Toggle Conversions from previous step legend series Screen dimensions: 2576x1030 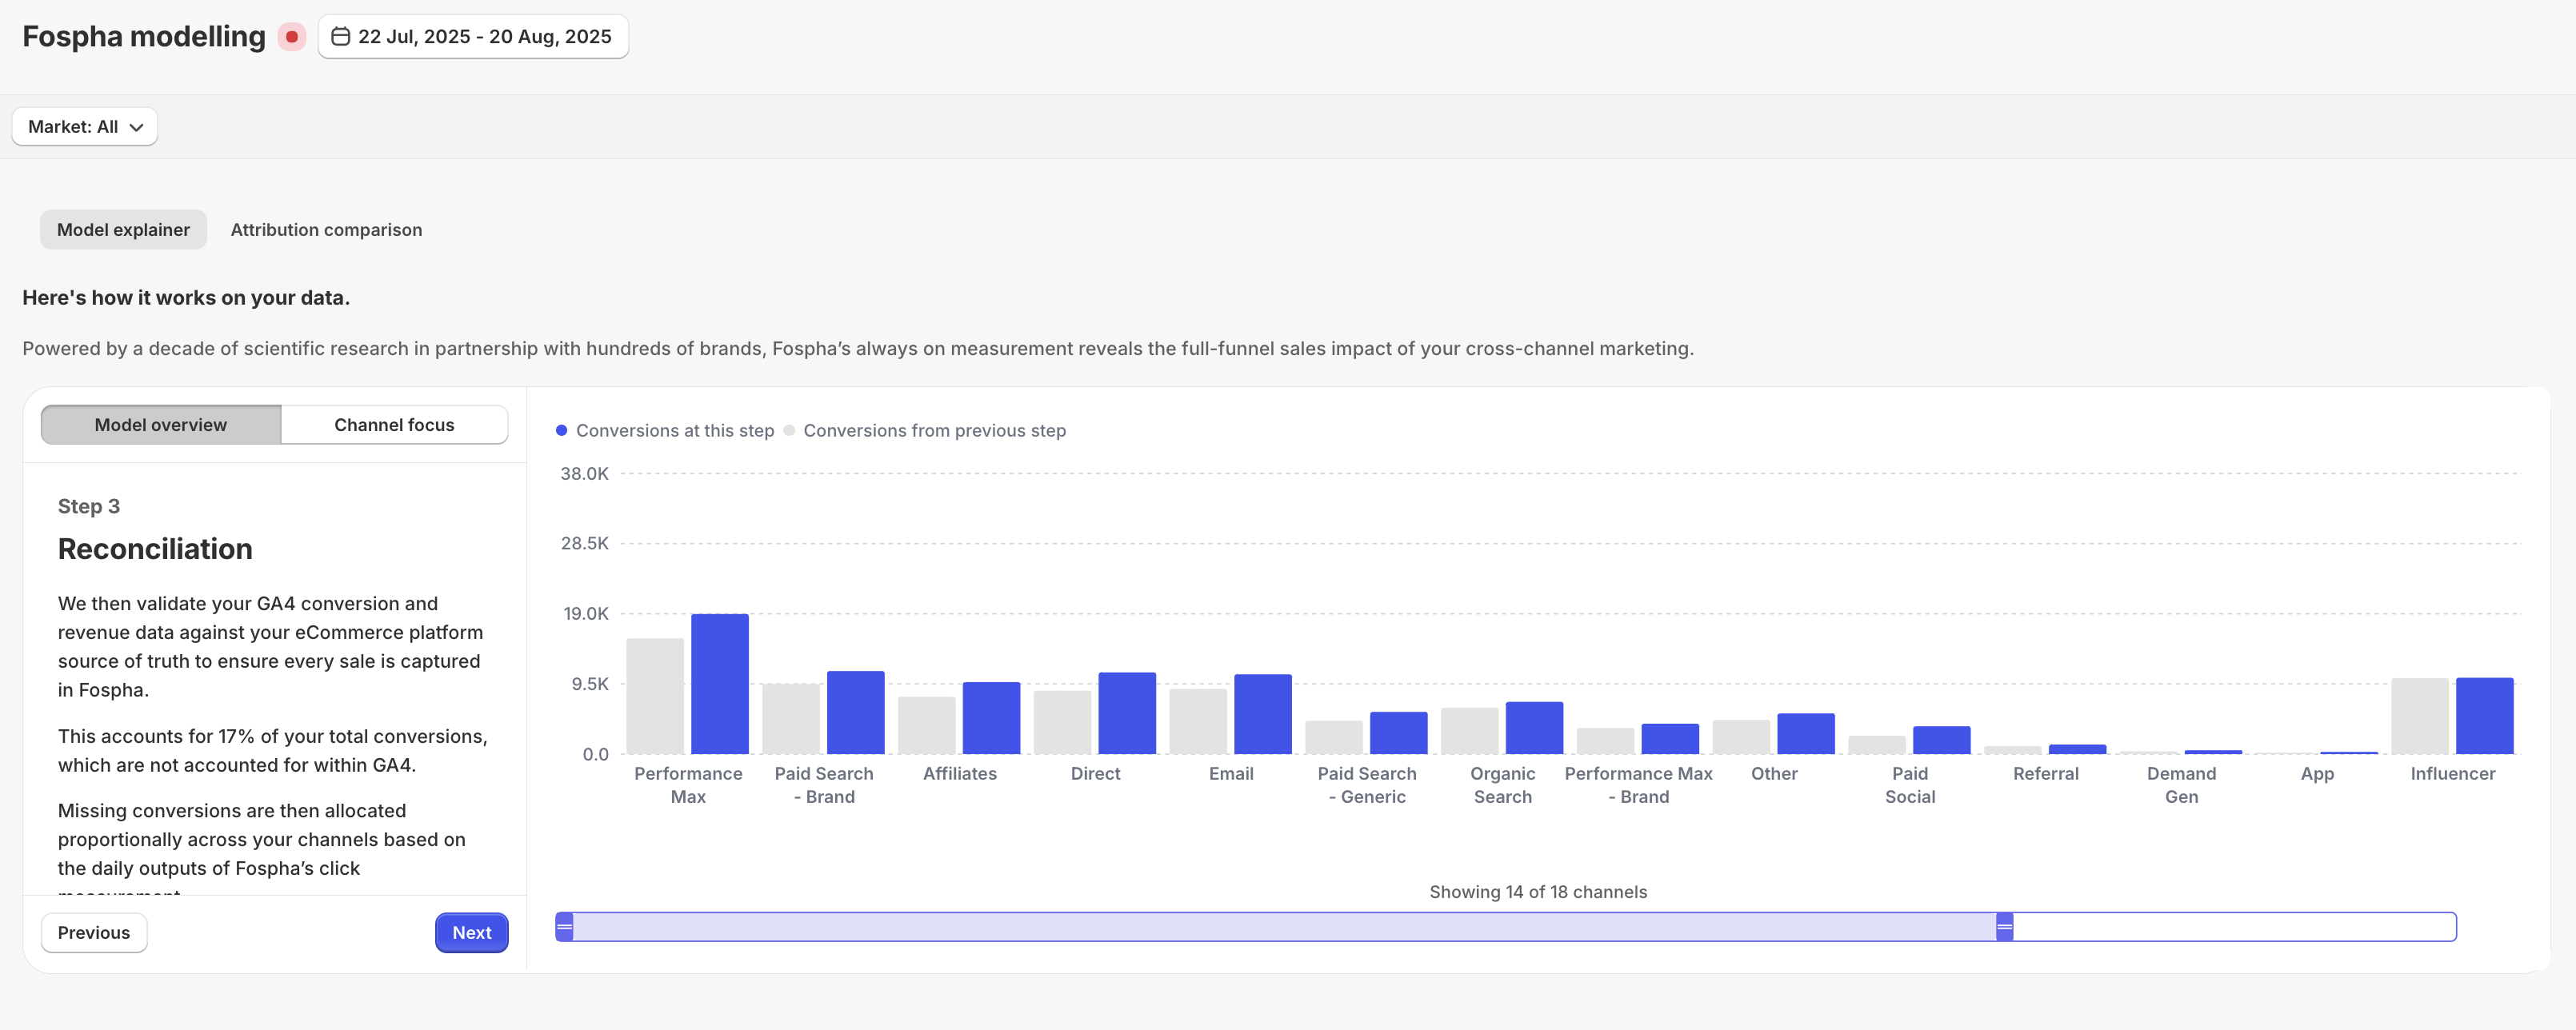point(924,431)
